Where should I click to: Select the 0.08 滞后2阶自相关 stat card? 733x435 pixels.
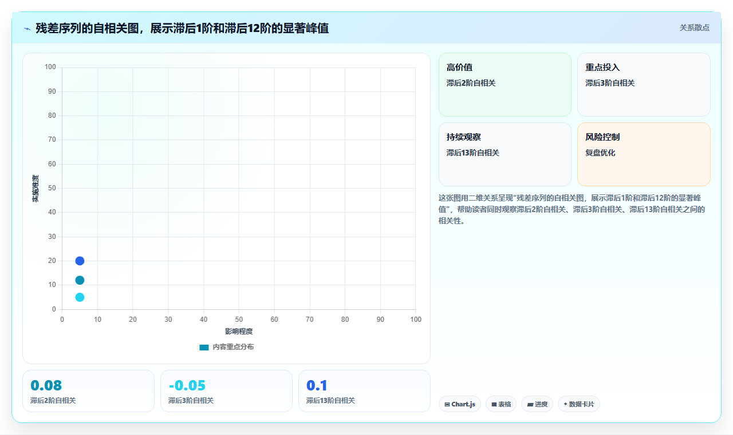[88, 391]
